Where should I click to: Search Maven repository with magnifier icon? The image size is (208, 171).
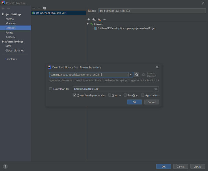click(137, 75)
